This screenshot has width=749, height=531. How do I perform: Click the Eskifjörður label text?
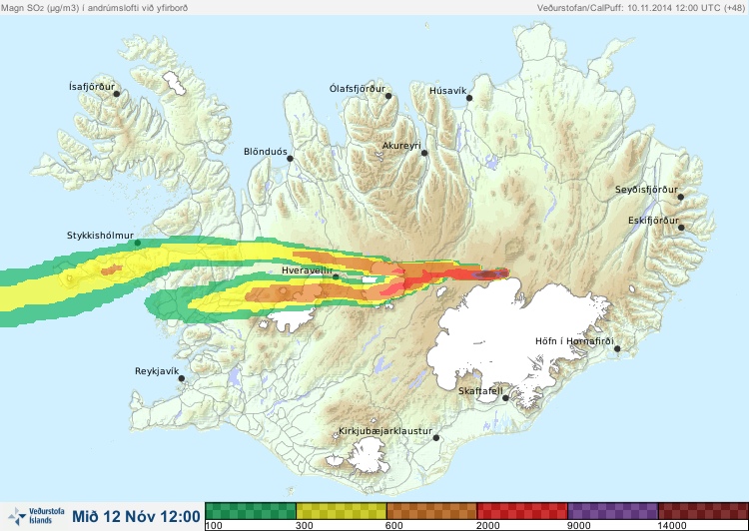point(653,221)
